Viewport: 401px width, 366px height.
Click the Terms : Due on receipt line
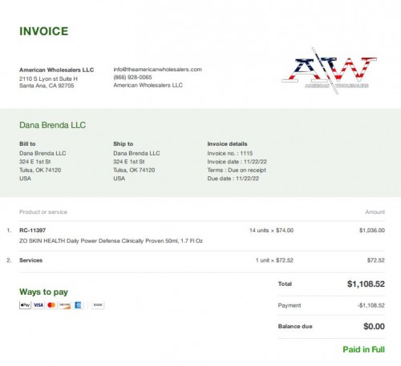237,170
